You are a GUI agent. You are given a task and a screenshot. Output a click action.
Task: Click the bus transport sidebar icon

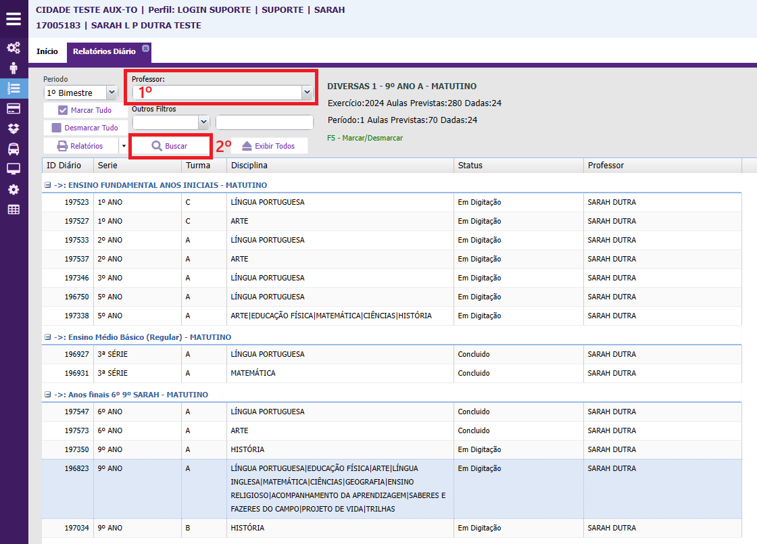pyautogui.click(x=14, y=149)
